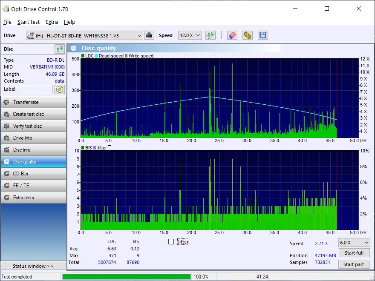
Task: Open the Start test menu
Action: [x=29, y=22]
